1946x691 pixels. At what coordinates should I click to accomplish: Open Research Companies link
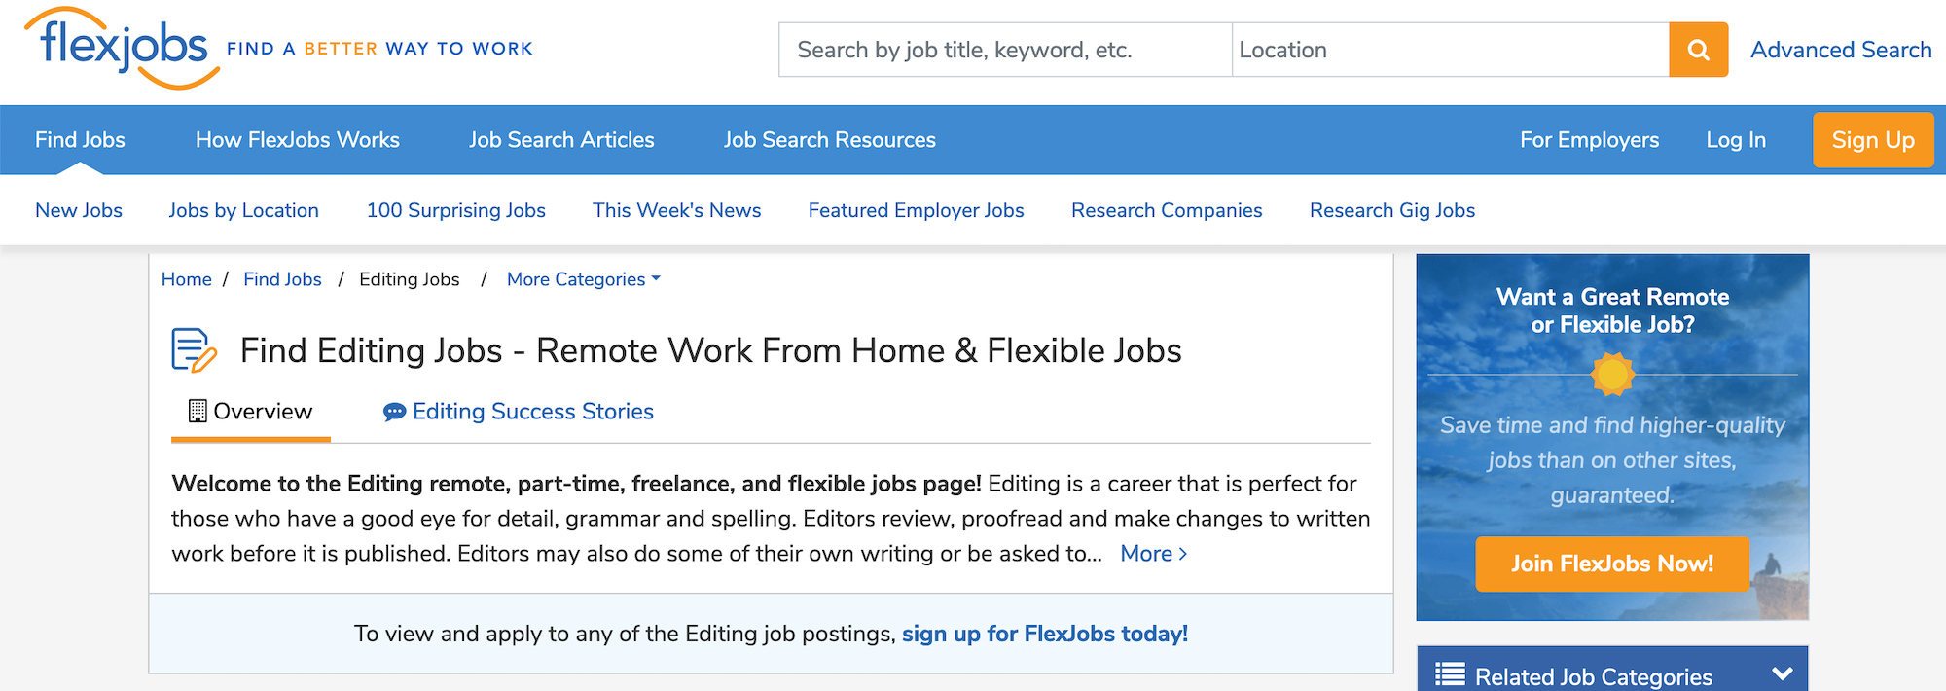tap(1167, 210)
